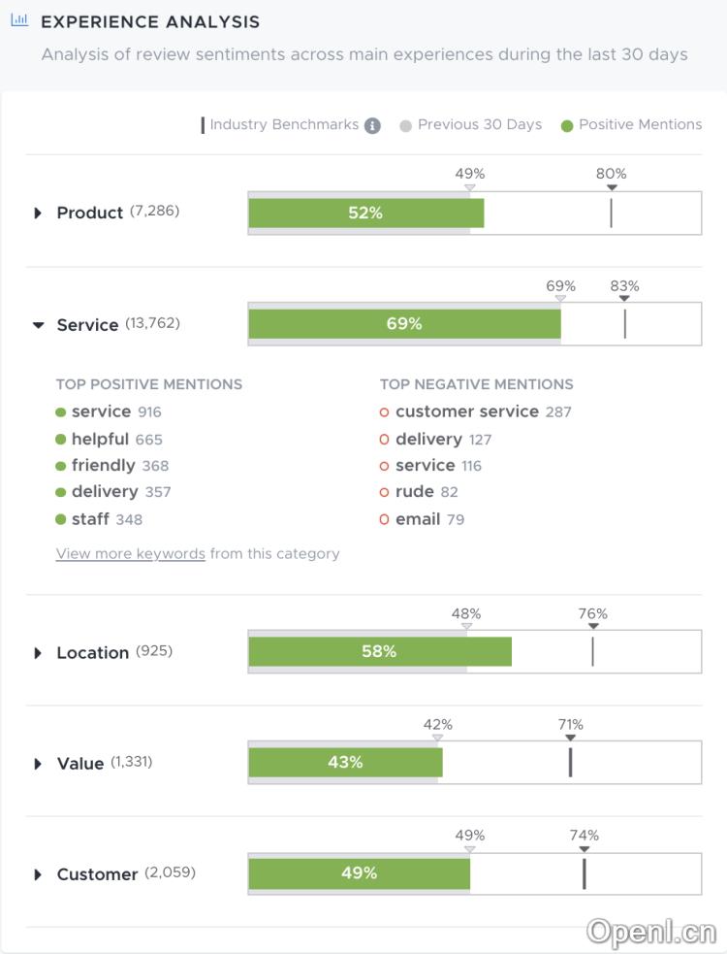Click the 69% Service sentiment bar
This screenshot has width=727, height=954.
[404, 323]
